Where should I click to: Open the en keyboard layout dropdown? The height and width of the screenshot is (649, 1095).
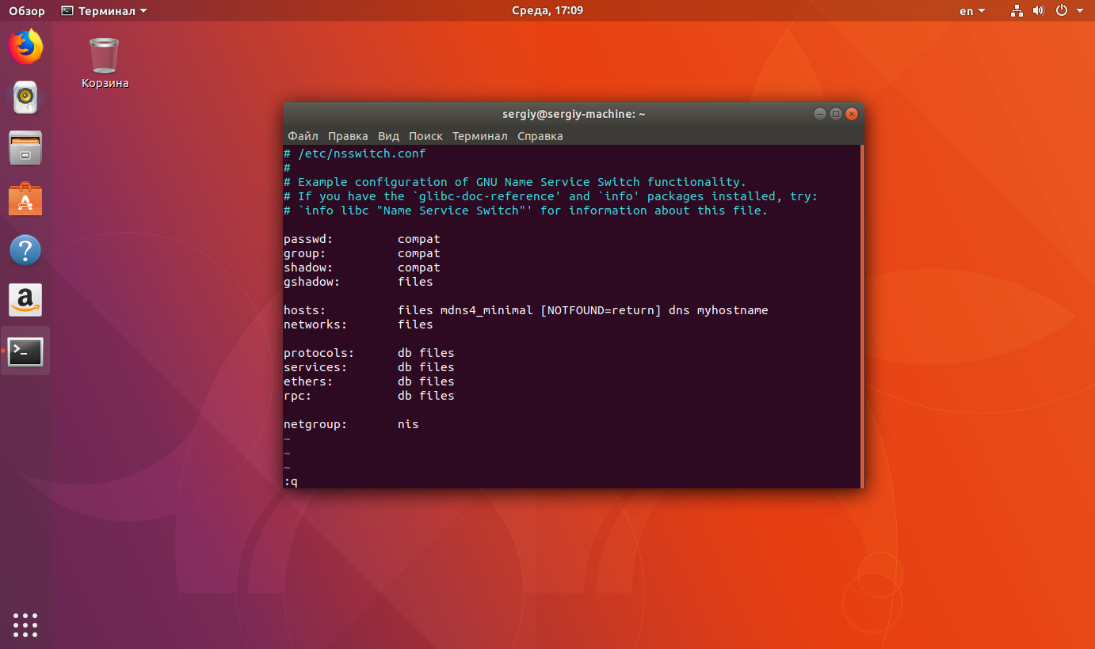972,11
